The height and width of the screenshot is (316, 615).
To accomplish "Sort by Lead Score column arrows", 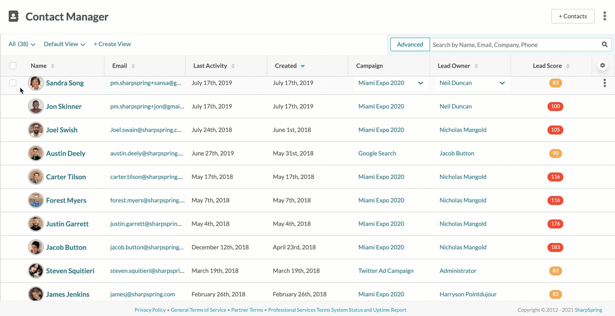I will pos(568,66).
